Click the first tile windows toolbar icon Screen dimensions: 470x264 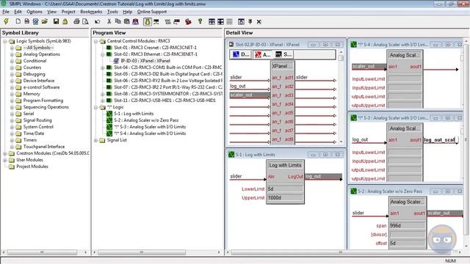point(212,21)
